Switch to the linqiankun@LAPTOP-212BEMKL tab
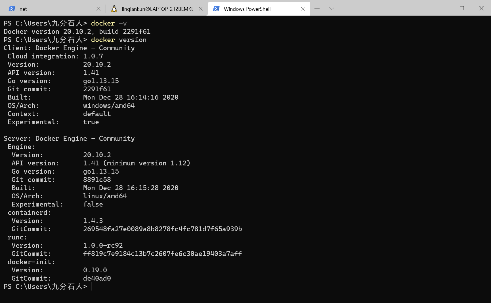 coord(157,9)
